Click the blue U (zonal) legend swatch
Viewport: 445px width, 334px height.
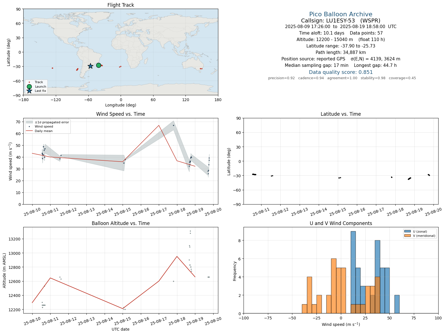[x=407, y=231]
